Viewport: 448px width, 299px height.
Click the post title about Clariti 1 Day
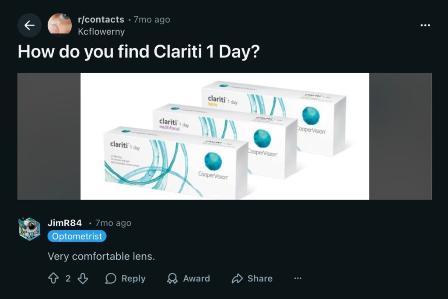(x=139, y=52)
